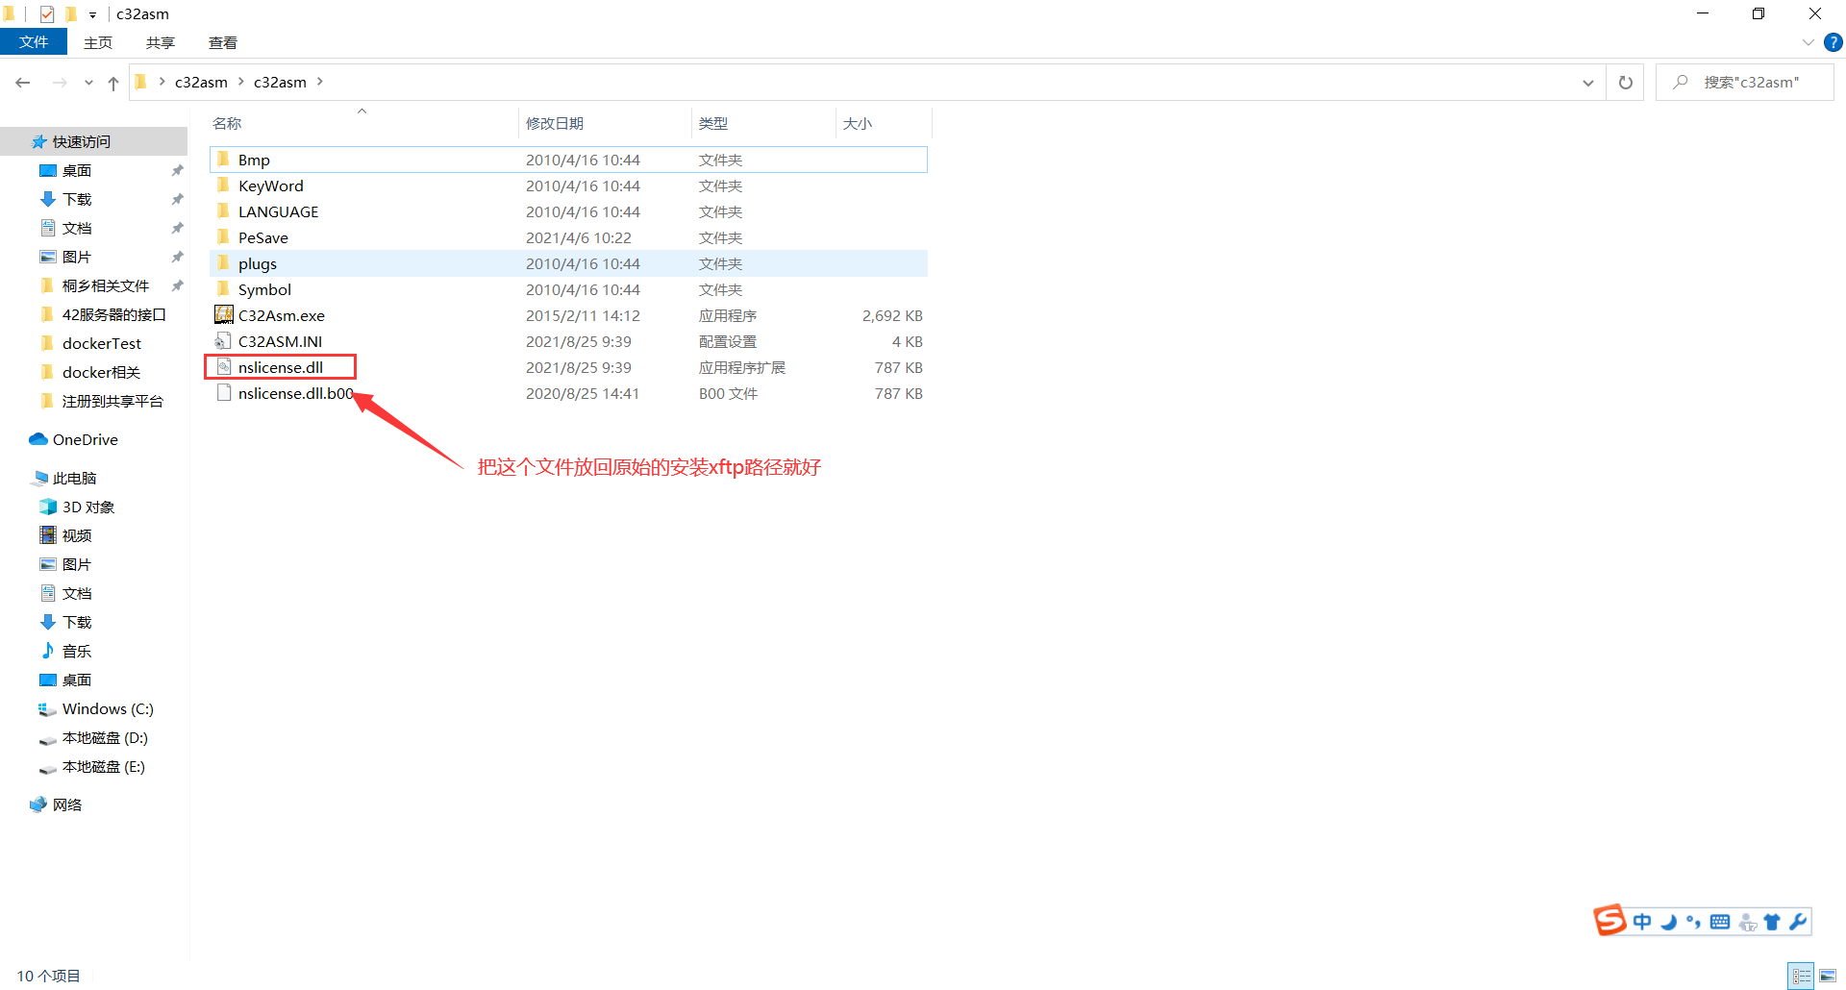Viewport: 1846px width, 990px height.
Task: Select the PeSave folder icon
Action: coord(223,236)
